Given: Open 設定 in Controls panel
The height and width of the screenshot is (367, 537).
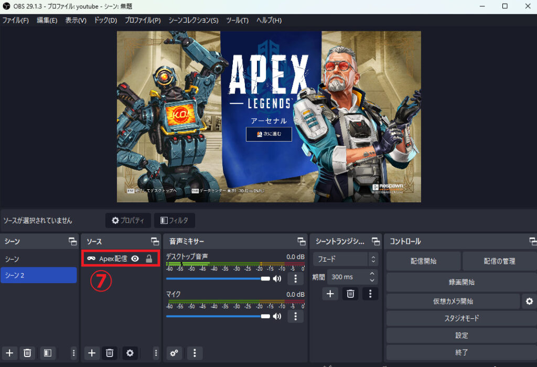Looking at the screenshot, I should point(461,336).
